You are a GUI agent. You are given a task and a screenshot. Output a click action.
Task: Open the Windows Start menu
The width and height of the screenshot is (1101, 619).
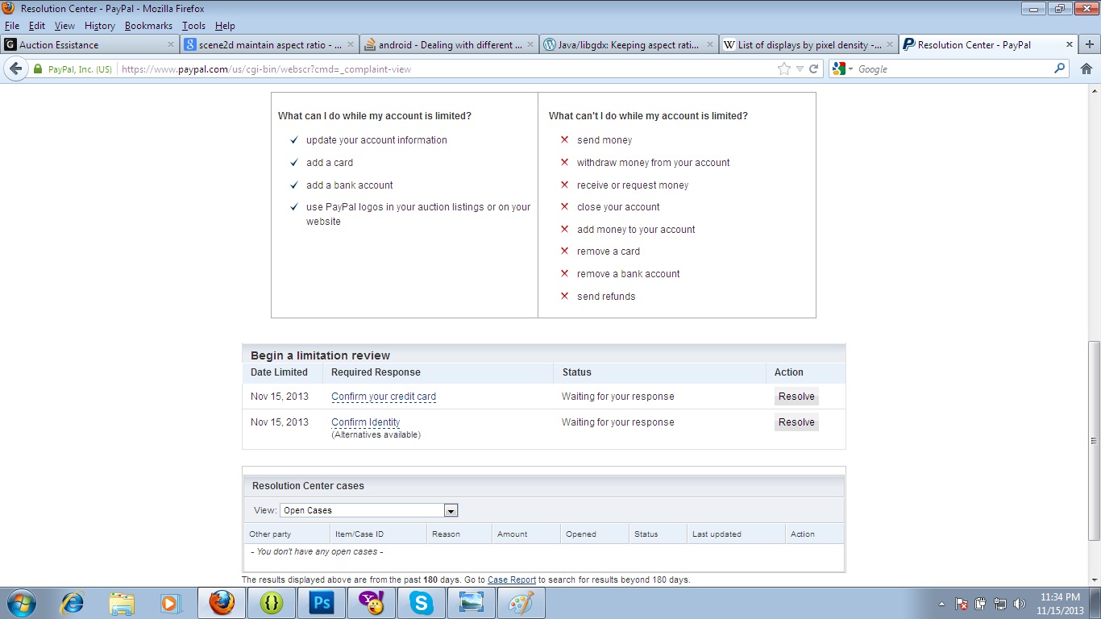21,603
